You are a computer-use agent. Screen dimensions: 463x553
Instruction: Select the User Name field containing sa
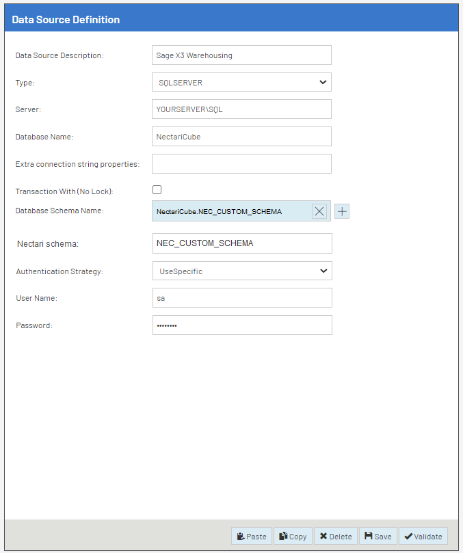click(x=241, y=298)
